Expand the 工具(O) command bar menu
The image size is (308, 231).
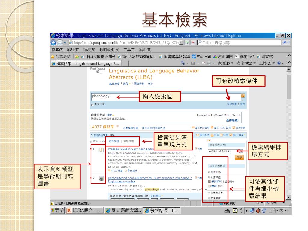(x=267, y=63)
